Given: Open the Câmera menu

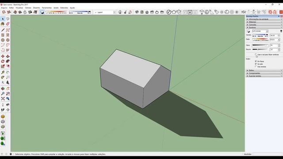Looking at the screenshot, I should tap(28, 8).
